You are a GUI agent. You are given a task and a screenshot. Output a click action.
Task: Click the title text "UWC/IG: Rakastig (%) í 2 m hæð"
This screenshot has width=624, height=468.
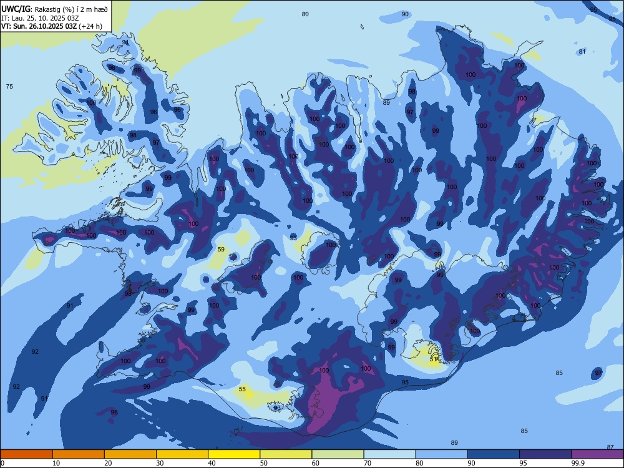(x=54, y=9)
